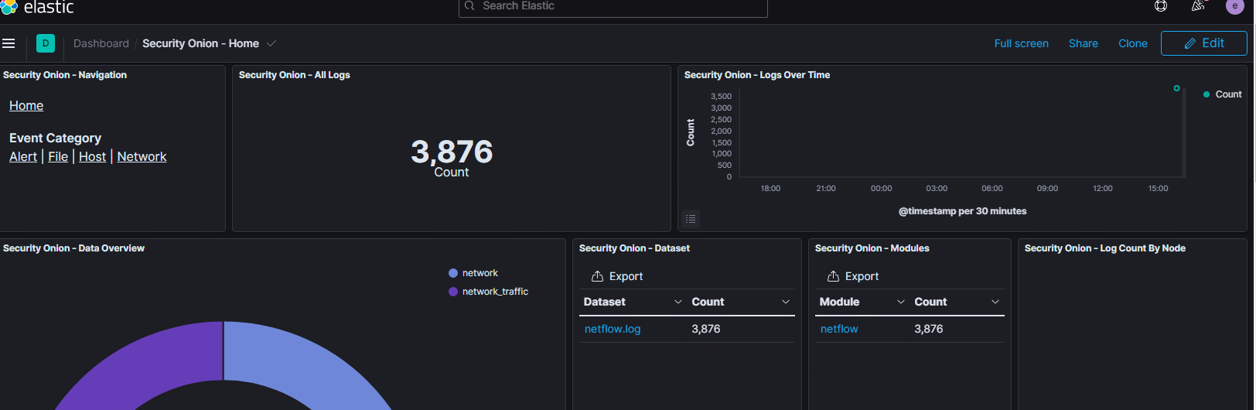
Task: Click the Security Onion - Dataset title
Action: point(634,248)
